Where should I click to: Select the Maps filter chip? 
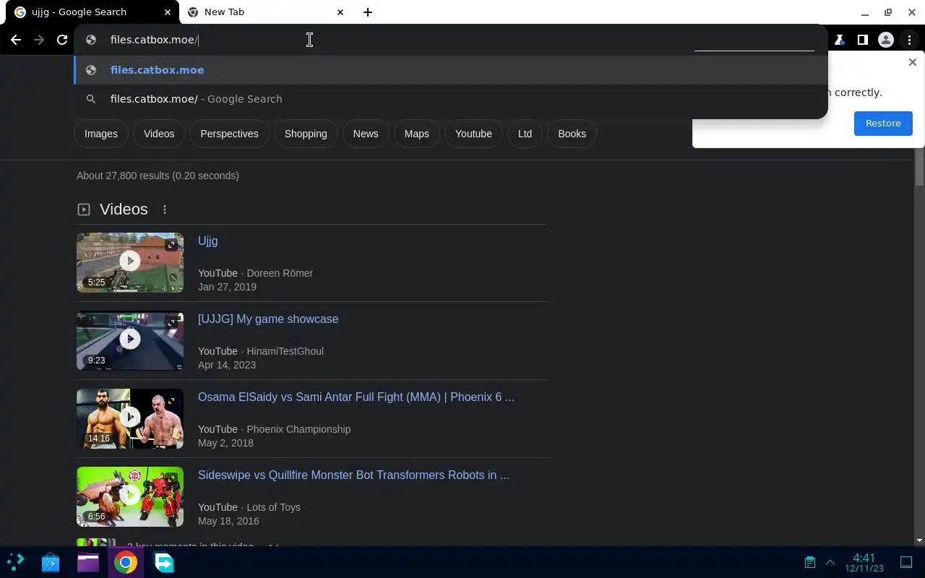[416, 134]
